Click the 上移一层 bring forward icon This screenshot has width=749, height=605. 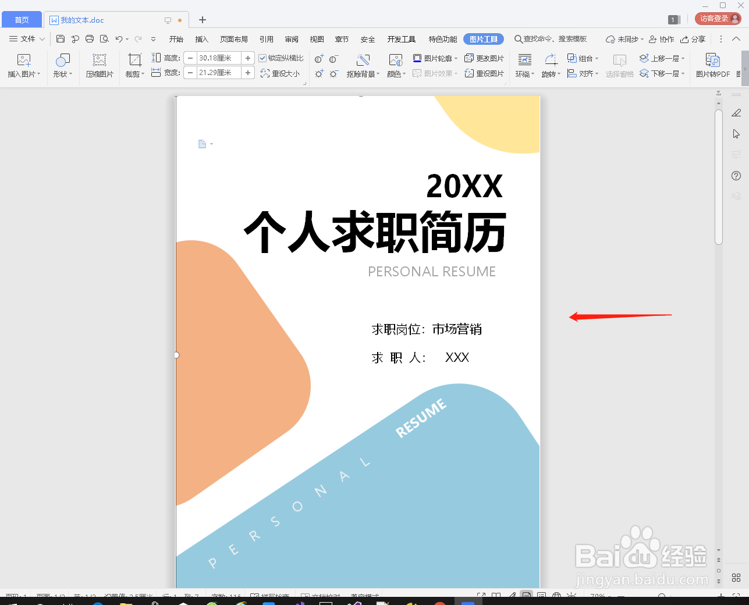click(x=663, y=58)
